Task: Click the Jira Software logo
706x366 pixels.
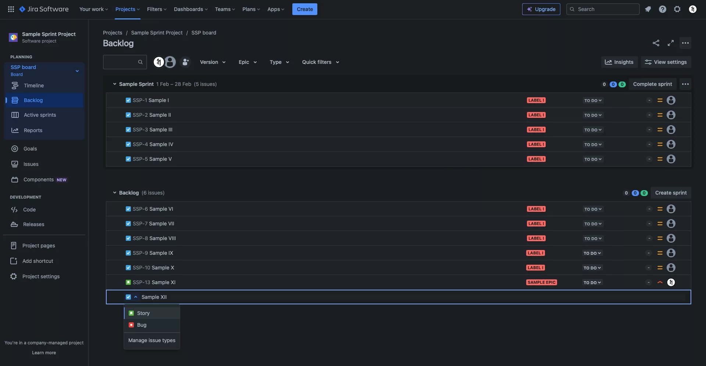Action: tap(44, 9)
